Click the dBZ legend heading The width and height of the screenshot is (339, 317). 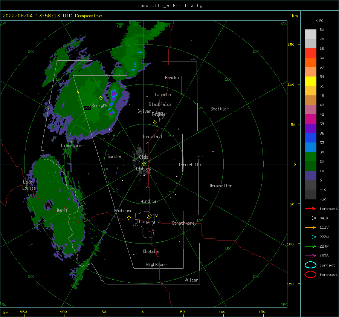[x=319, y=20]
